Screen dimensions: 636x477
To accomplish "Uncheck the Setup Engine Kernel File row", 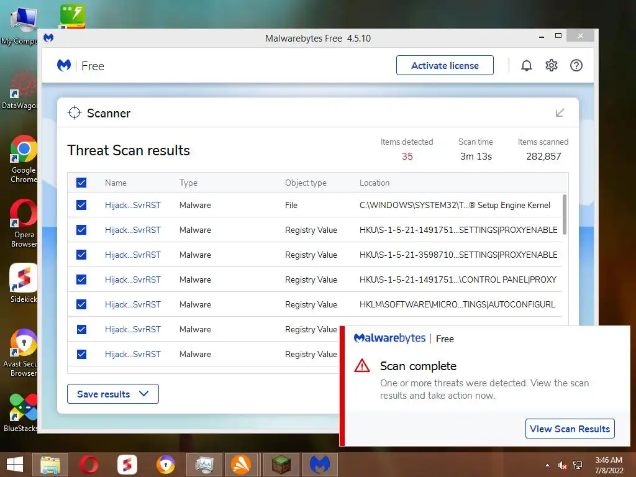I will click(81, 205).
